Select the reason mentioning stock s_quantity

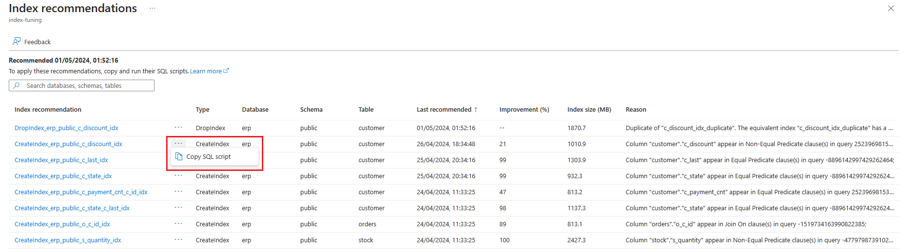759,240
